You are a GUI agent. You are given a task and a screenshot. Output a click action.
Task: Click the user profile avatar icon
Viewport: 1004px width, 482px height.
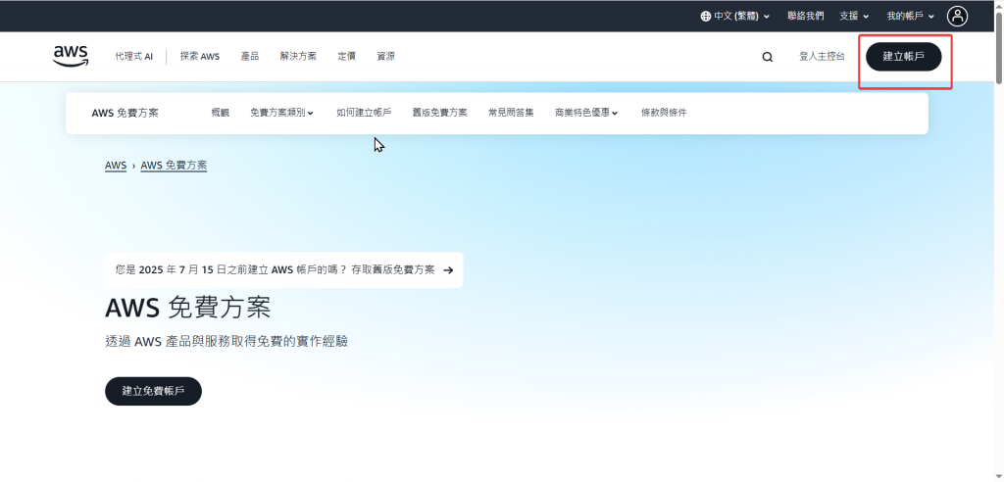(957, 16)
